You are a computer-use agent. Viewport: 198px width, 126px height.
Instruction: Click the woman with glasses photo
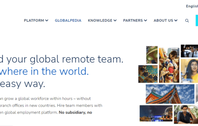[189, 71]
